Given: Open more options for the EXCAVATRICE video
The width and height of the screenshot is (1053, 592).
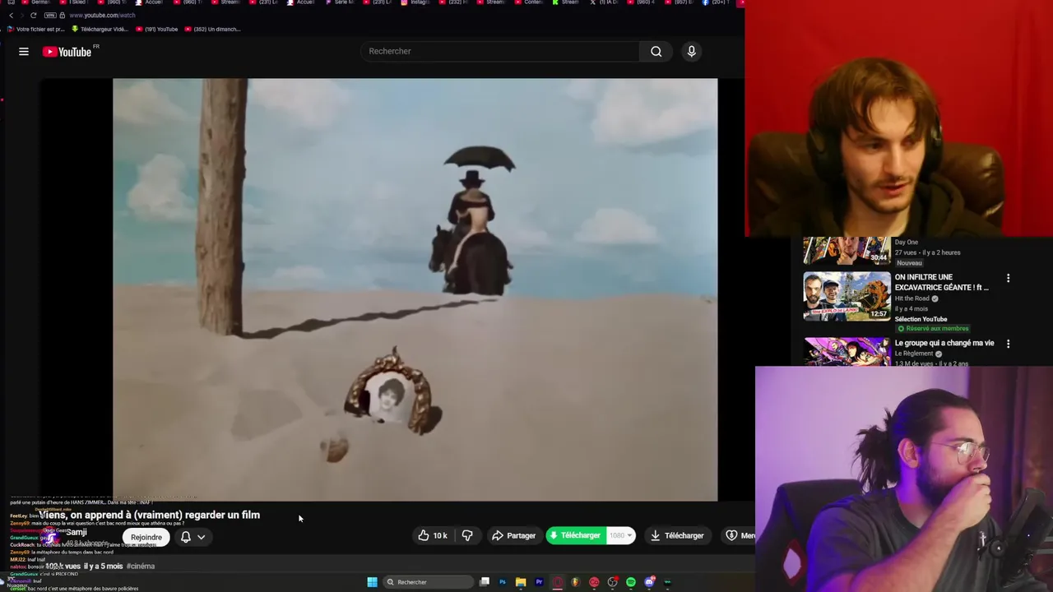Looking at the screenshot, I should point(1008,278).
